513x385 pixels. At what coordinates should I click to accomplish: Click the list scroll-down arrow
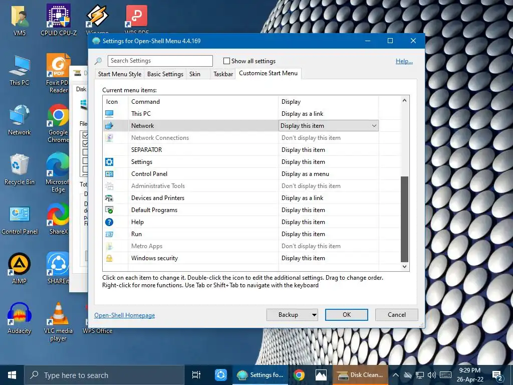click(404, 267)
